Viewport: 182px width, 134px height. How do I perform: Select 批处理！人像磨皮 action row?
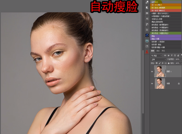(x=165, y=42)
